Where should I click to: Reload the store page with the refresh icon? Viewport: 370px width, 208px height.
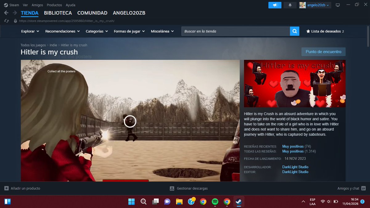6,21
